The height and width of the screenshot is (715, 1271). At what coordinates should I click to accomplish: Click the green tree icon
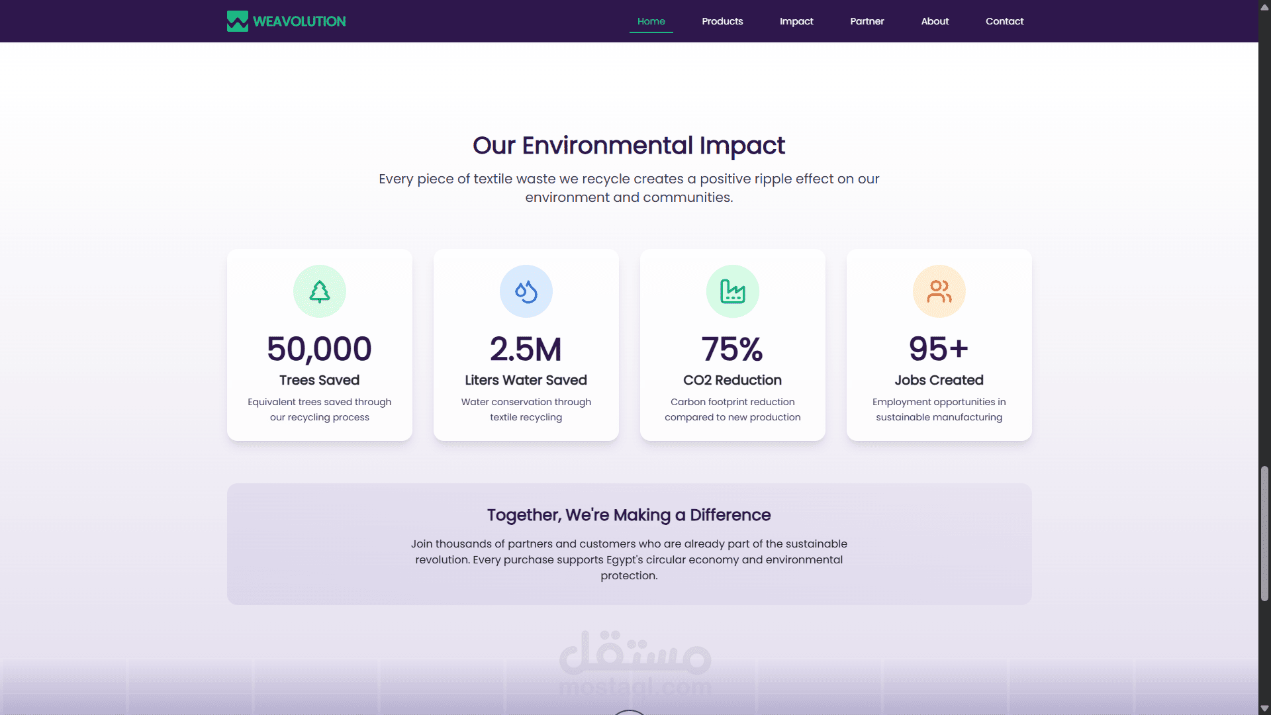[x=320, y=291]
